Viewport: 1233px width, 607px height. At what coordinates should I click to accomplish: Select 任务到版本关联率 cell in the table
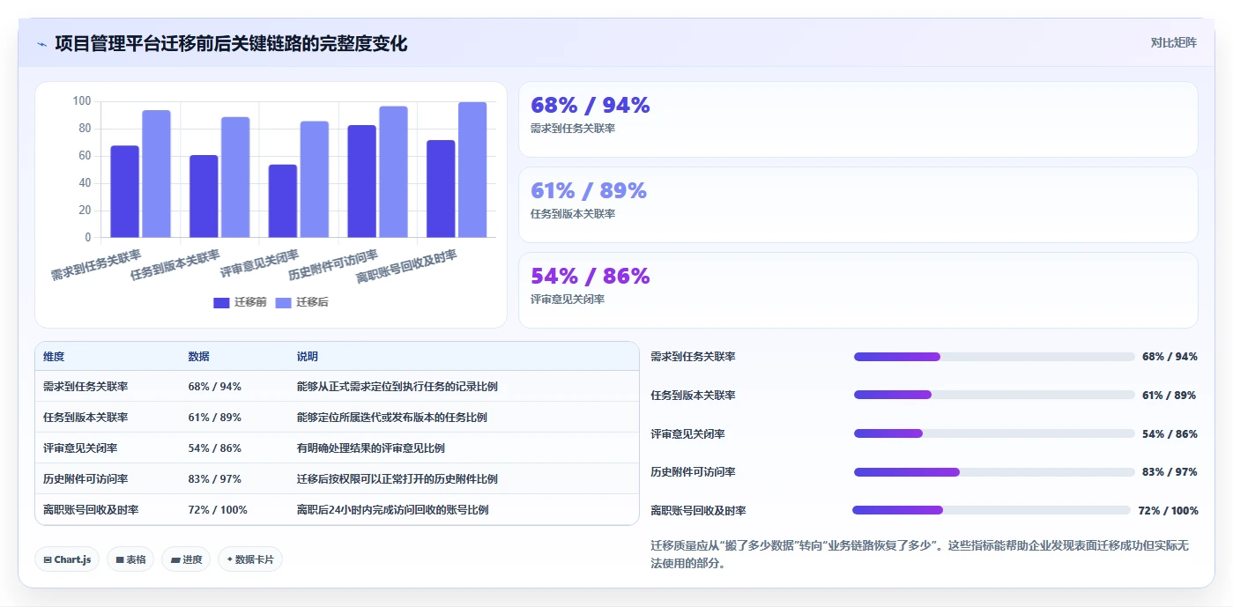coord(85,418)
